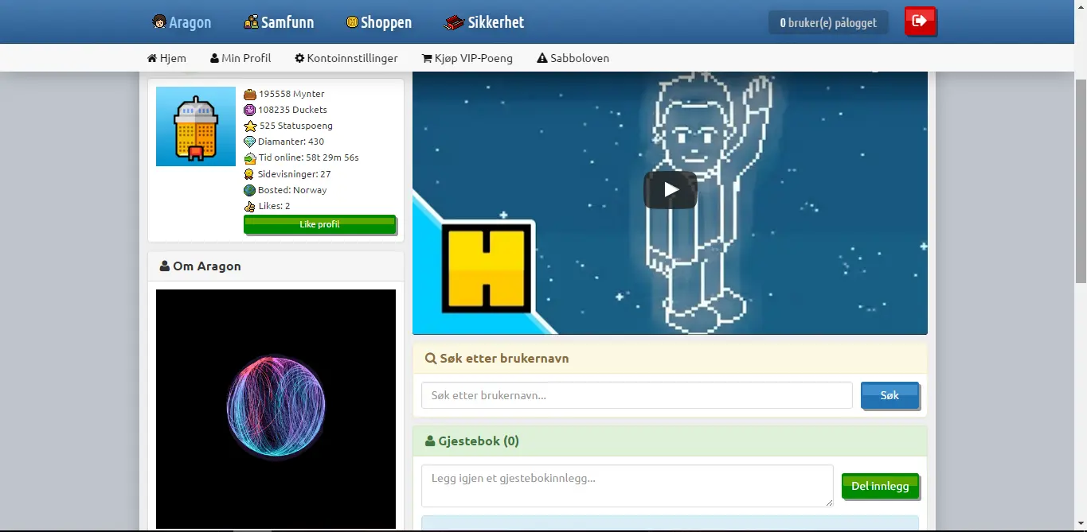1087x532 pixels.
Task: Click the Samfunn people icon
Action: (251, 22)
